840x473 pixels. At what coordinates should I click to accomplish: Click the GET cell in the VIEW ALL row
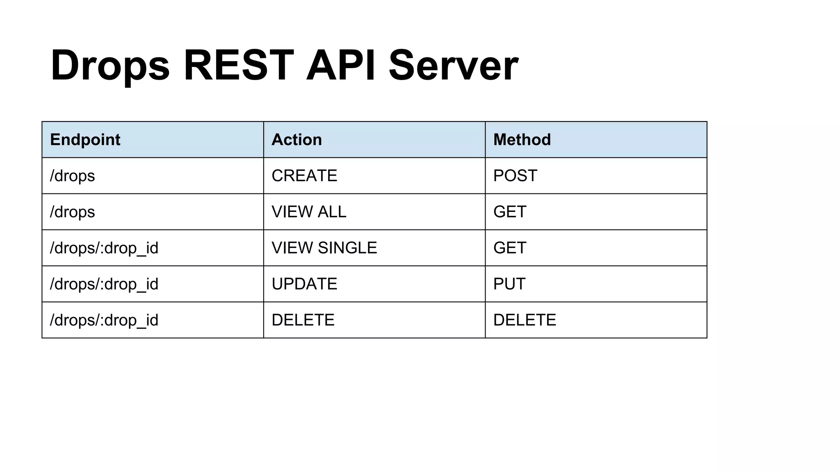[x=596, y=212]
